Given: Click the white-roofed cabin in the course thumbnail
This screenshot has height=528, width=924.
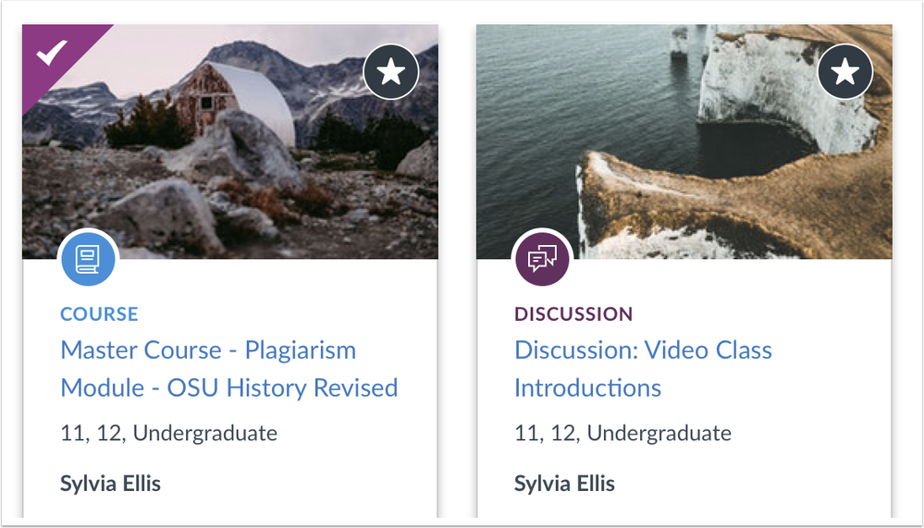Looking at the screenshot, I should click(x=250, y=102).
